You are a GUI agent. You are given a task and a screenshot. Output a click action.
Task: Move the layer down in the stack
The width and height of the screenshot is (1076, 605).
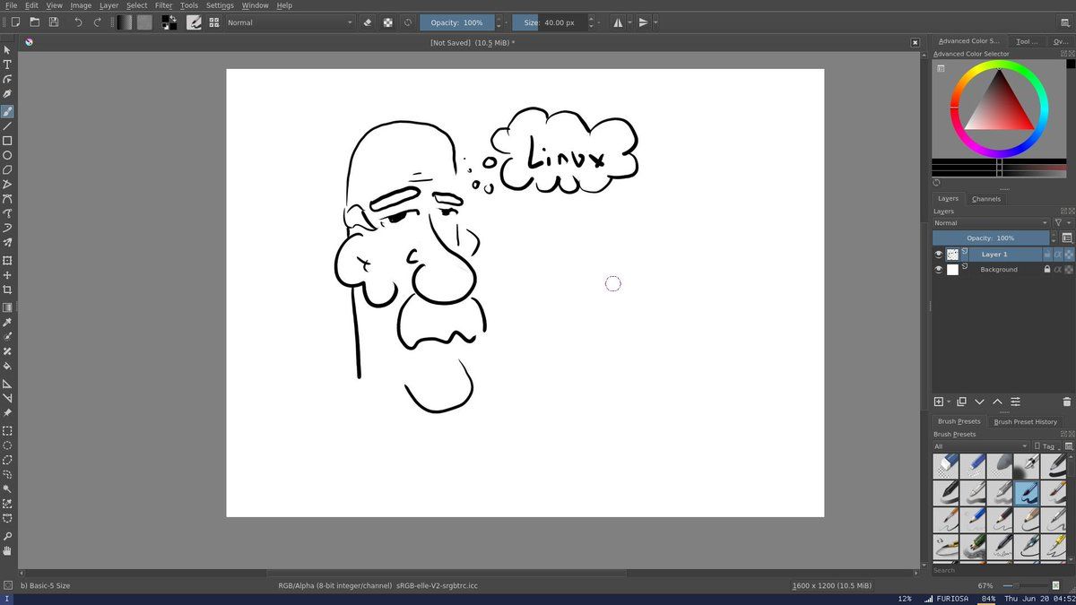[x=979, y=402]
